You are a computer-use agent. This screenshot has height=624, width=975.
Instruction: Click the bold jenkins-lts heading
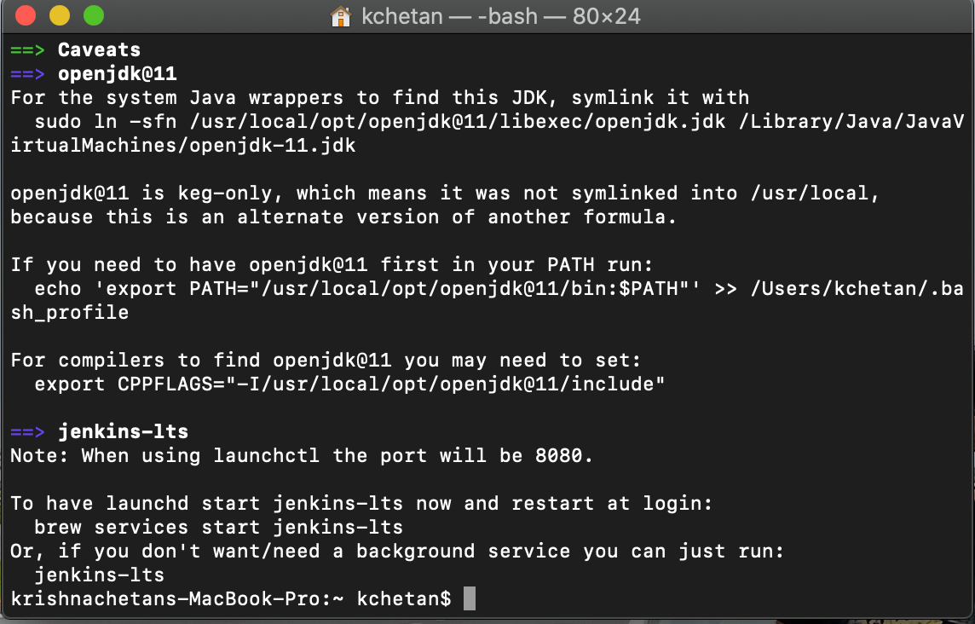click(x=123, y=431)
